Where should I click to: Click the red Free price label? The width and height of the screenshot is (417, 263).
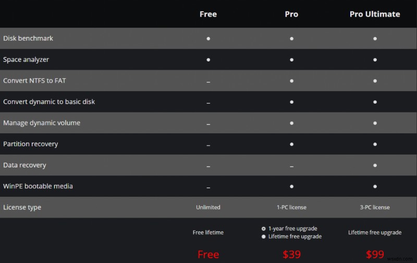pyautogui.click(x=208, y=255)
